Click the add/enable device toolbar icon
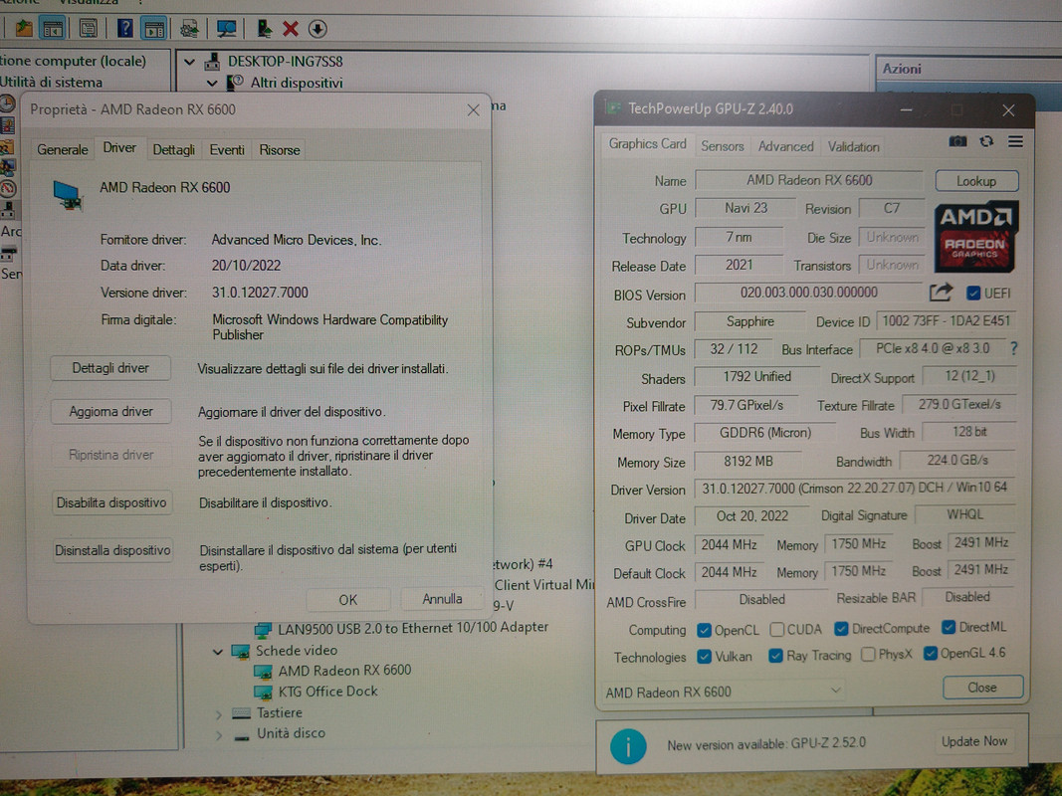This screenshot has height=796, width=1062. (264, 29)
